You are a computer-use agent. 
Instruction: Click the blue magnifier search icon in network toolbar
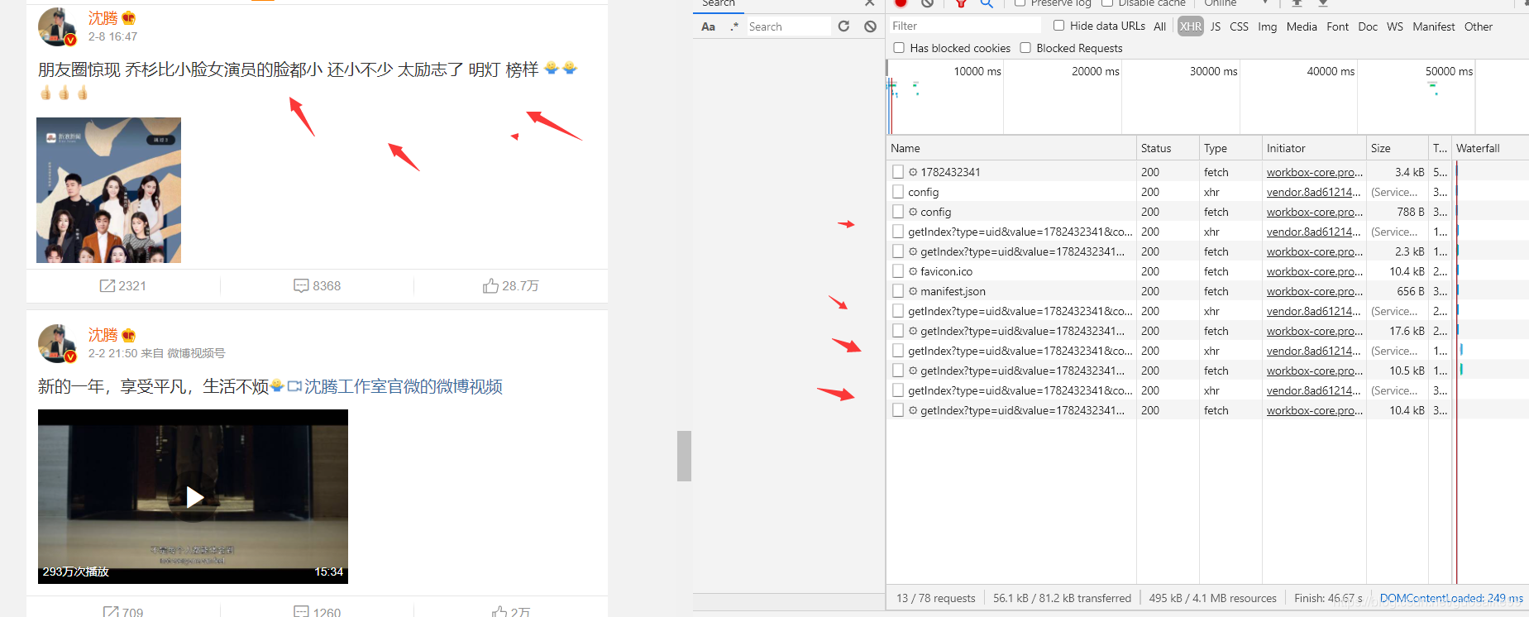tap(987, 3)
